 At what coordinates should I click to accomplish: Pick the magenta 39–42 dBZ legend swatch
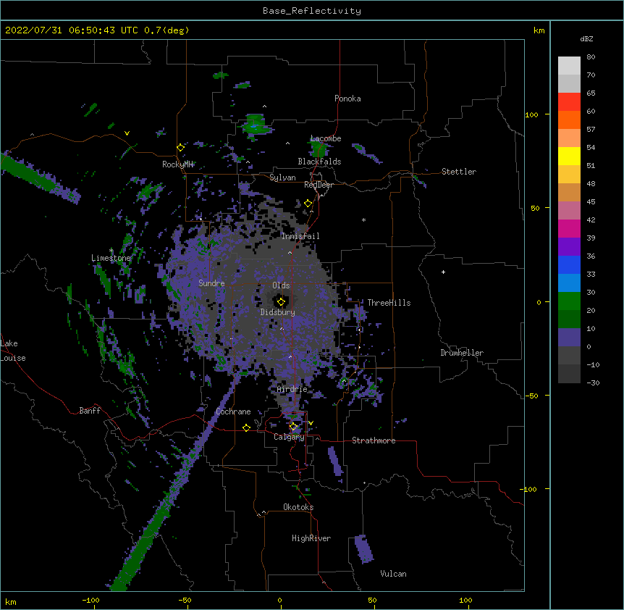[569, 228]
